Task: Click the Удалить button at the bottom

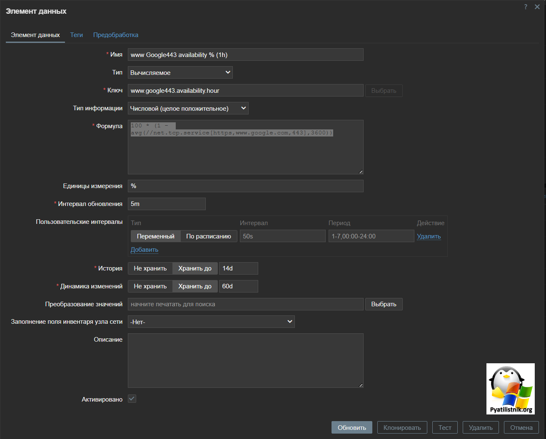Action: coord(481,427)
